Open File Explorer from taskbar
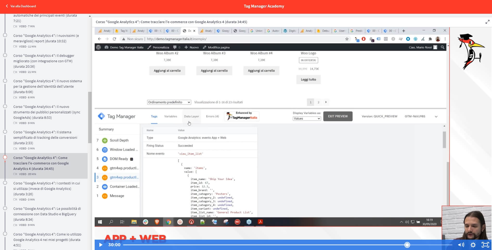 coord(134,222)
